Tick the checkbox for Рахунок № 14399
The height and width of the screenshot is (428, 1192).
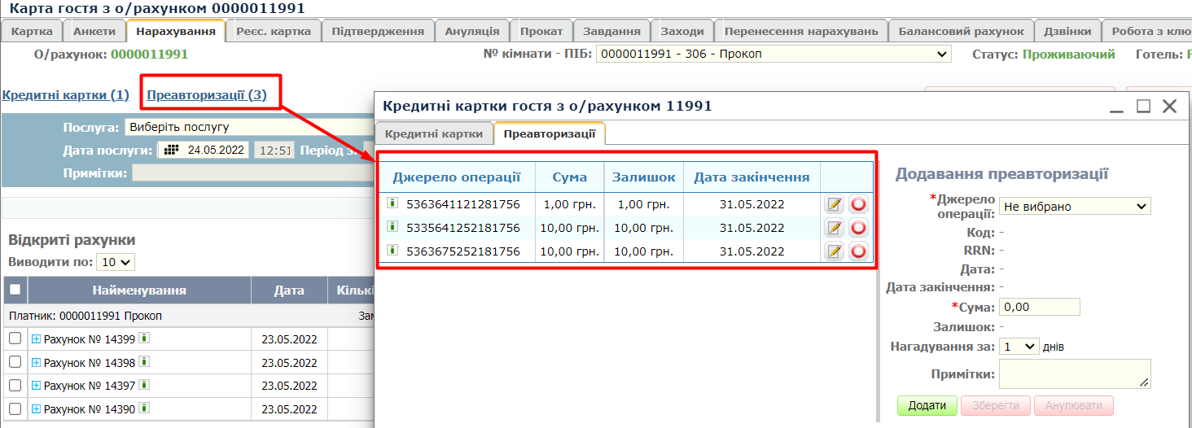click(x=15, y=338)
